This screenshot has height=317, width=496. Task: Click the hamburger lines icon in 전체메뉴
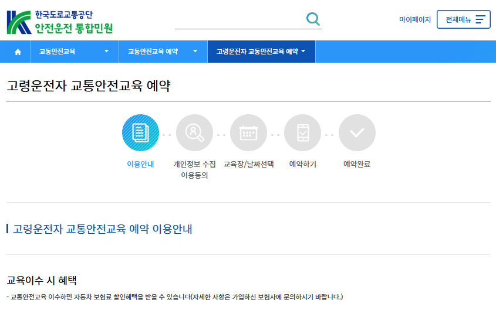pos(480,19)
